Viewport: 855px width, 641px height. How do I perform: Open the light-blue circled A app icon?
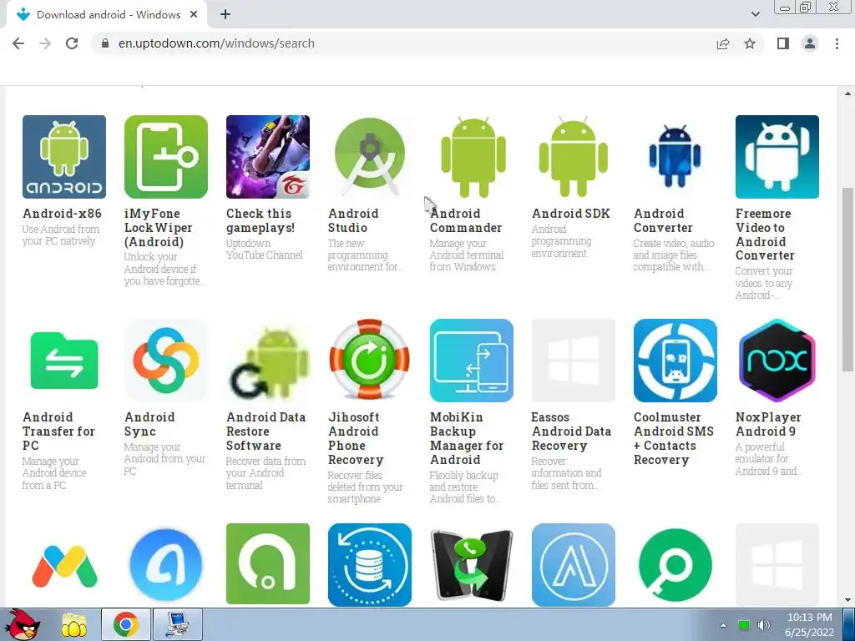tap(573, 565)
